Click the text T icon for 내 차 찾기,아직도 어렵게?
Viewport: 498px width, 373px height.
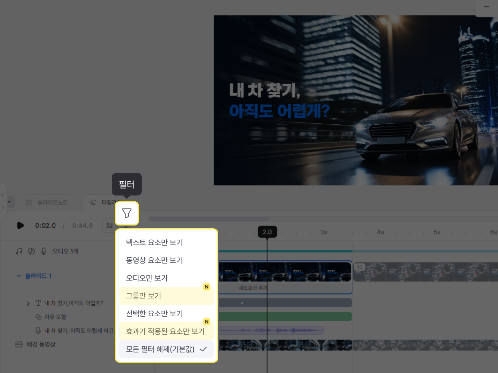[x=38, y=303]
